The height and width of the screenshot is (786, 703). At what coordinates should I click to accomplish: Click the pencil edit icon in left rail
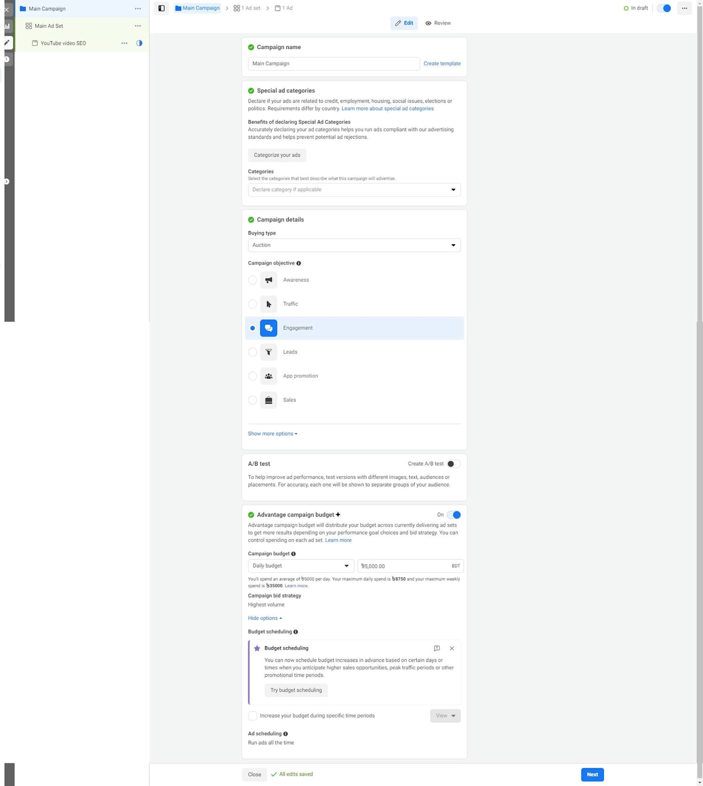7,43
